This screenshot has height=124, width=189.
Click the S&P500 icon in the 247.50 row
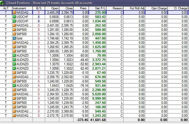click(14, 103)
